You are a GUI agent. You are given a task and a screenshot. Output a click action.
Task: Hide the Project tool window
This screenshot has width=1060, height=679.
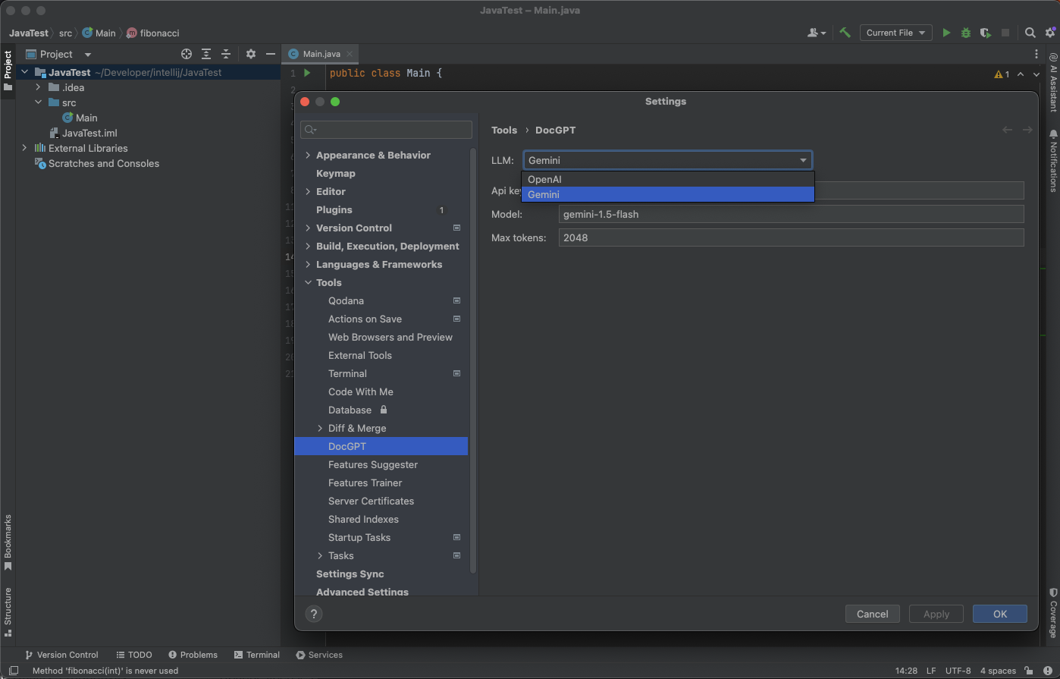coord(270,54)
